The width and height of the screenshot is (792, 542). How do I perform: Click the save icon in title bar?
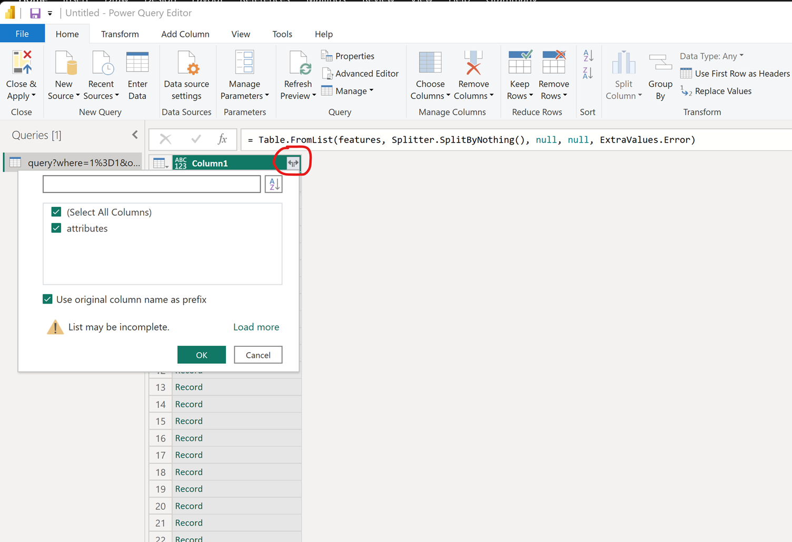pyautogui.click(x=35, y=13)
